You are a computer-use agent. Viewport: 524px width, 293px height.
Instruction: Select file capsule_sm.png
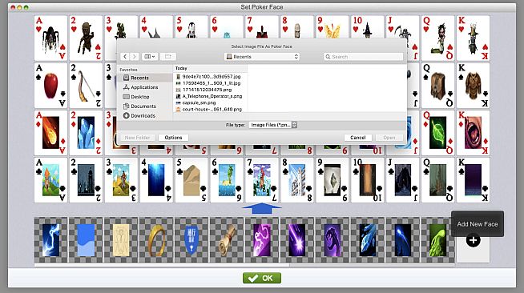211,102
